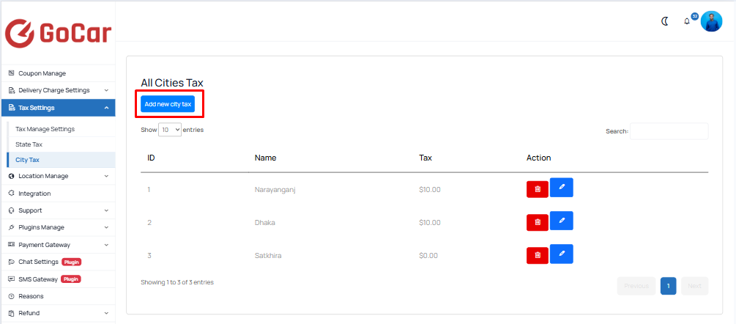Click the Location Manage globe icon
736x324 pixels.
[x=12, y=176]
